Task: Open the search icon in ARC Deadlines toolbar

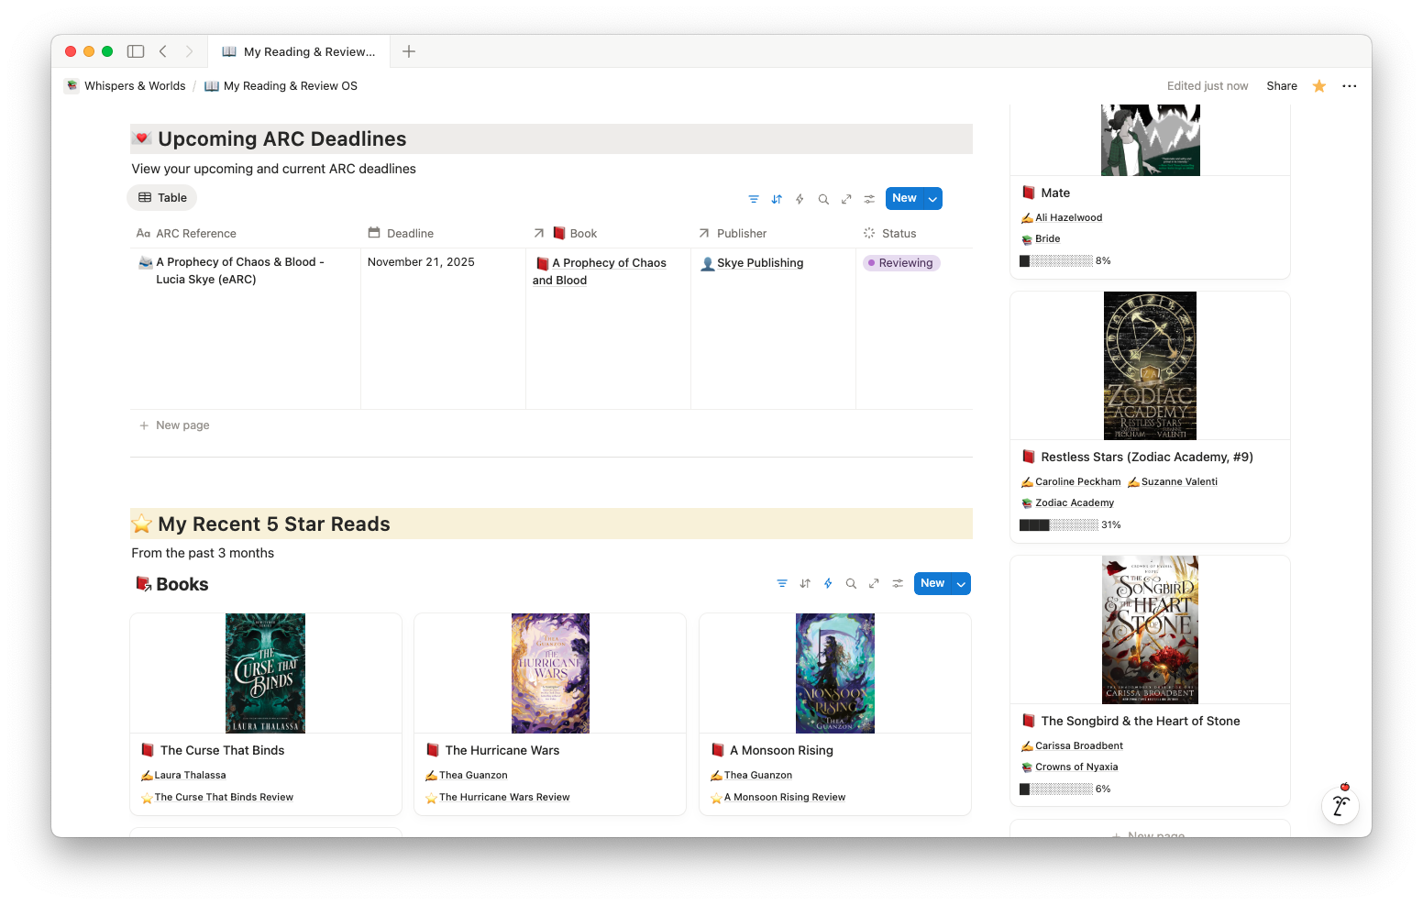Action: (x=823, y=199)
